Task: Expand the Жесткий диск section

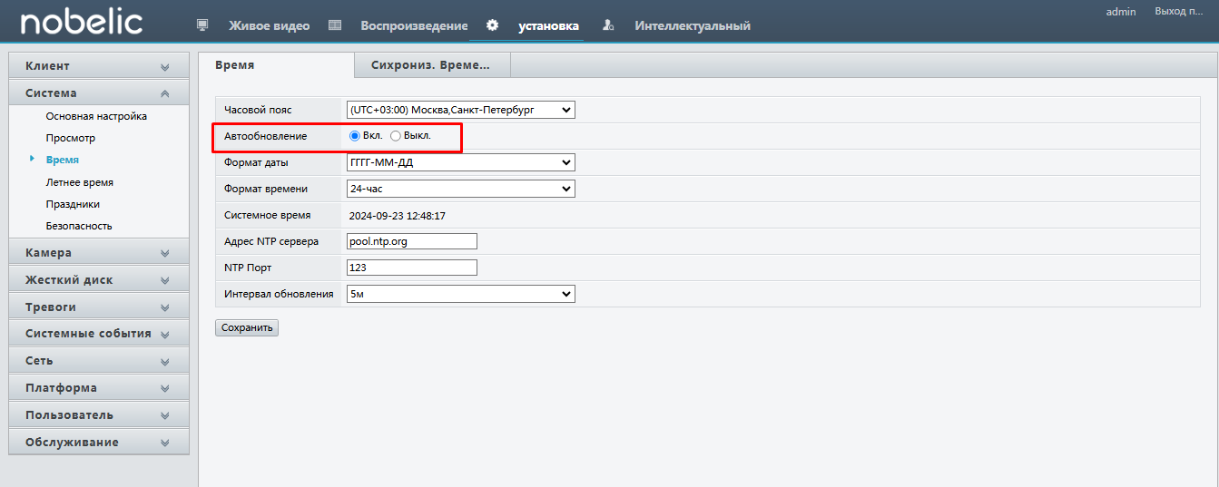Action: (x=99, y=279)
